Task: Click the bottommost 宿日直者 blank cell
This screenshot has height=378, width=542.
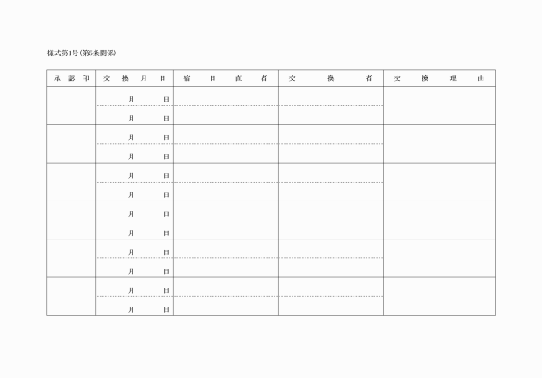Action: (225, 306)
